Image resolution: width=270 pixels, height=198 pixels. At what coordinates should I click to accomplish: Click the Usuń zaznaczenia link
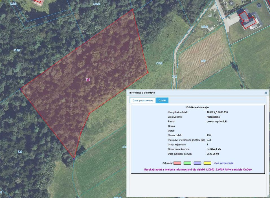(x=223, y=163)
